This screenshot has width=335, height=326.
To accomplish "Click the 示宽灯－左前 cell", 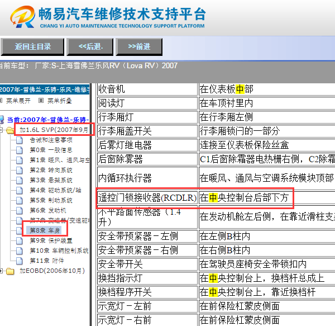I will point(147,306).
